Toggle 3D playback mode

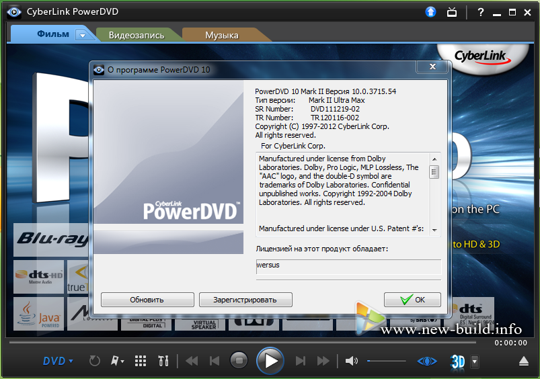[x=458, y=362]
